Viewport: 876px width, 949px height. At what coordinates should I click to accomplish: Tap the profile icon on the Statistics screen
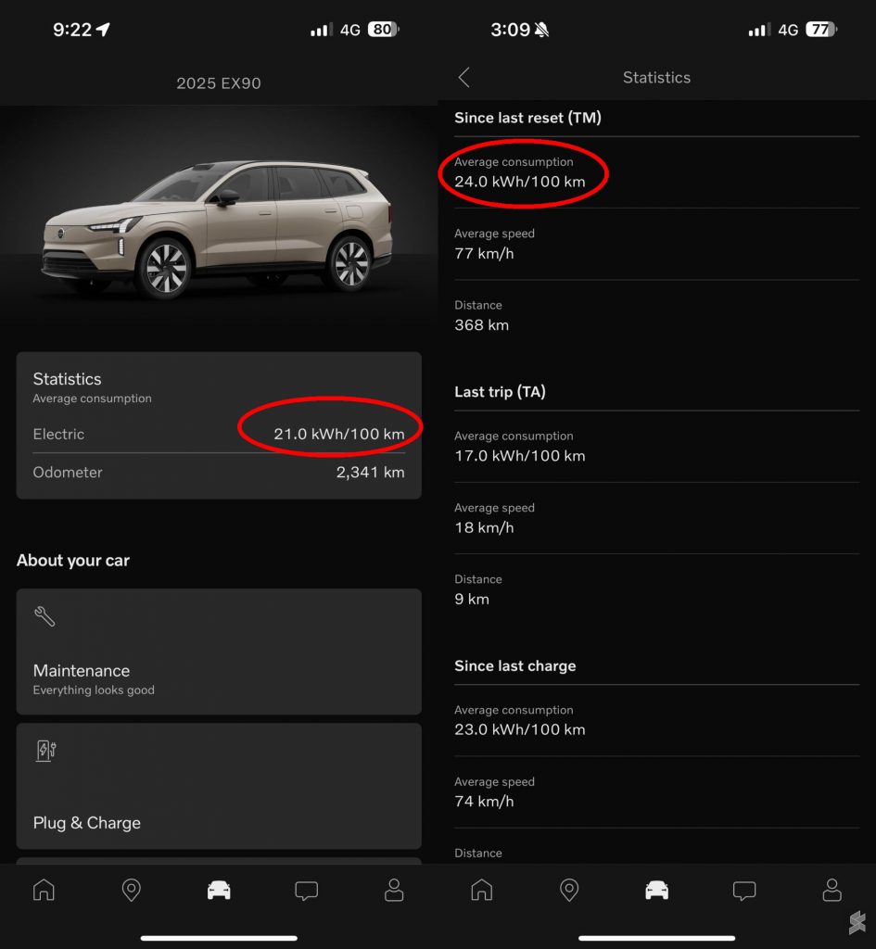[x=832, y=891]
